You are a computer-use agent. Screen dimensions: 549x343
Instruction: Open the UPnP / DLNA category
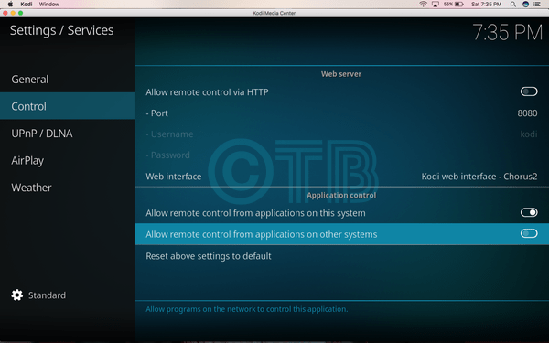(67, 133)
